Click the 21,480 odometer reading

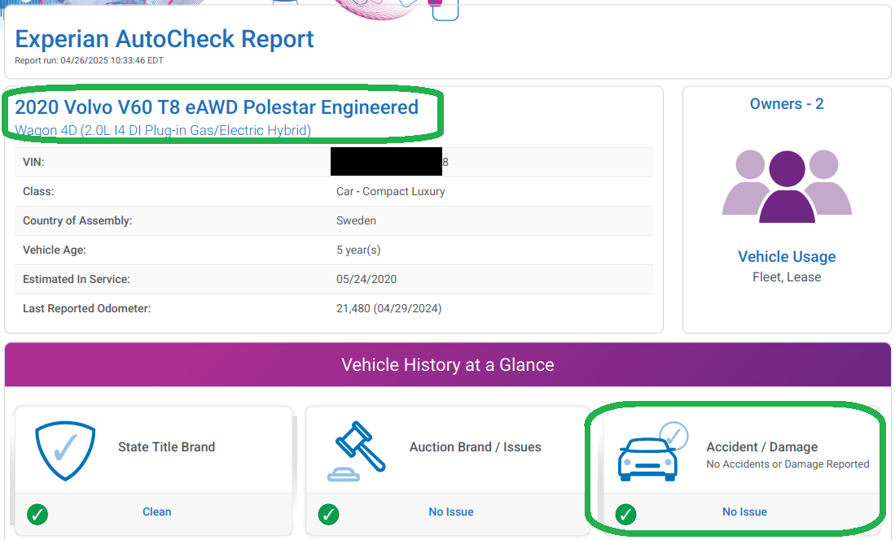pyautogui.click(x=388, y=308)
